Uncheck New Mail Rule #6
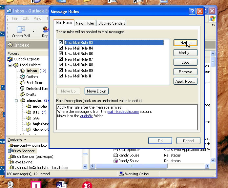 pos(61,53)
